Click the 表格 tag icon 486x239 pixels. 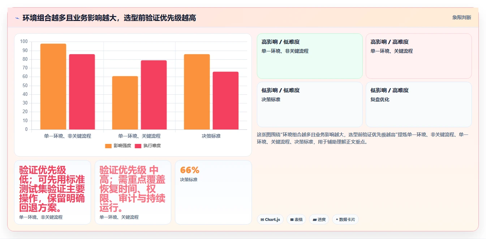click(x=292, y=219)
